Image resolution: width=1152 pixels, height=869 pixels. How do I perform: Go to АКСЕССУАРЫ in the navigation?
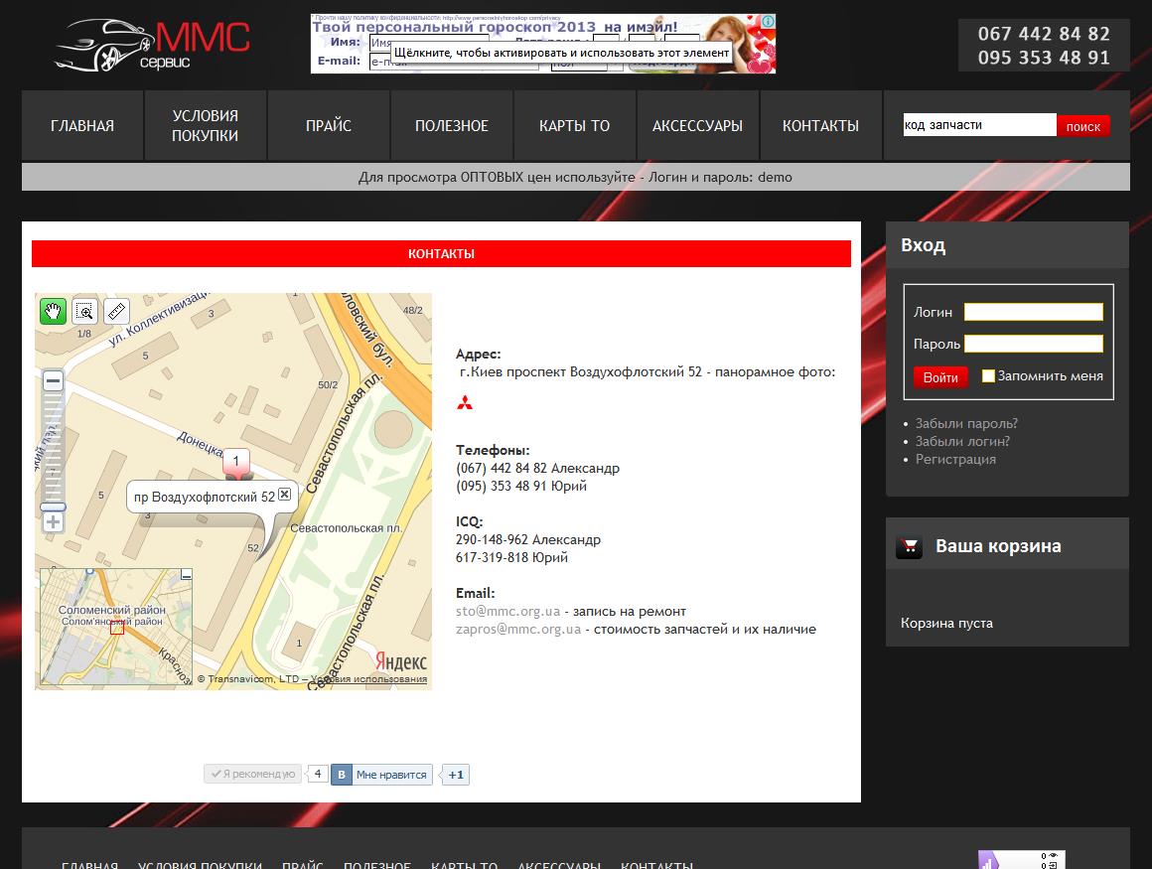[697, 126]
